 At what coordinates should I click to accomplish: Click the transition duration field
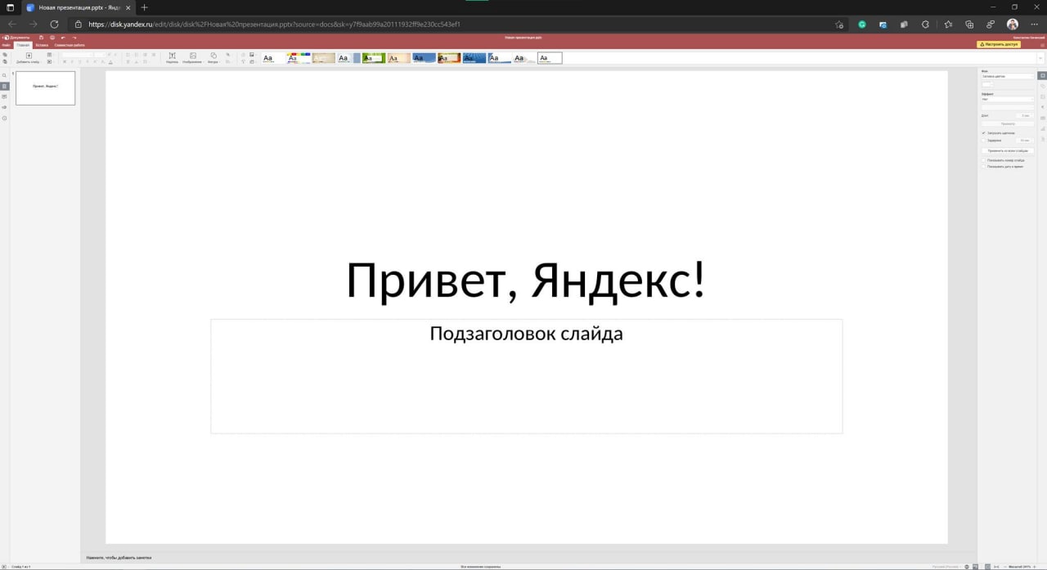click(x=1025, y=115)
